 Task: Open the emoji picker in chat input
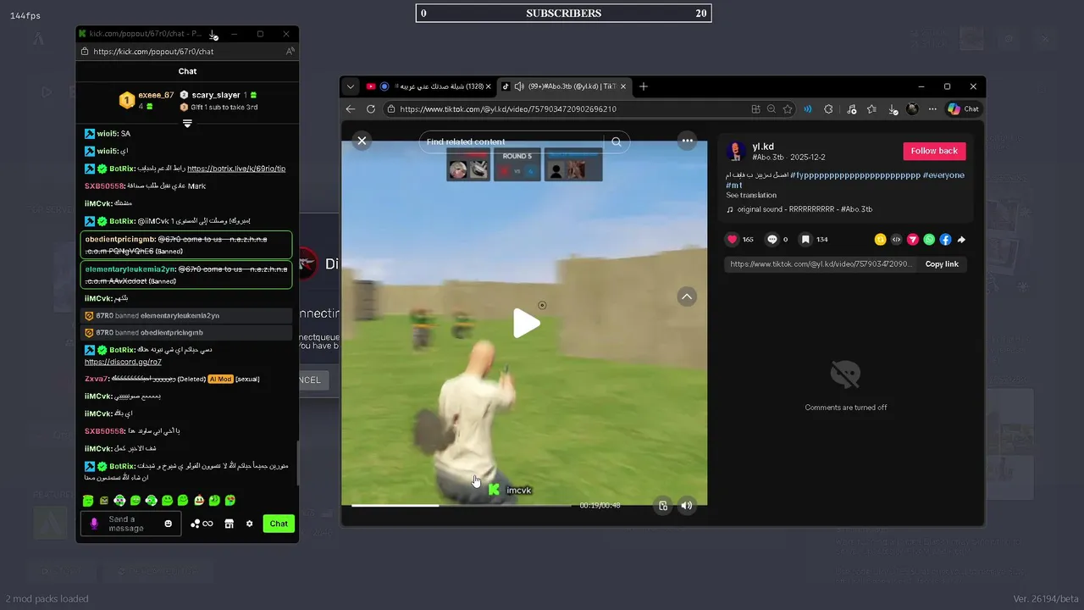coord(169,524)
